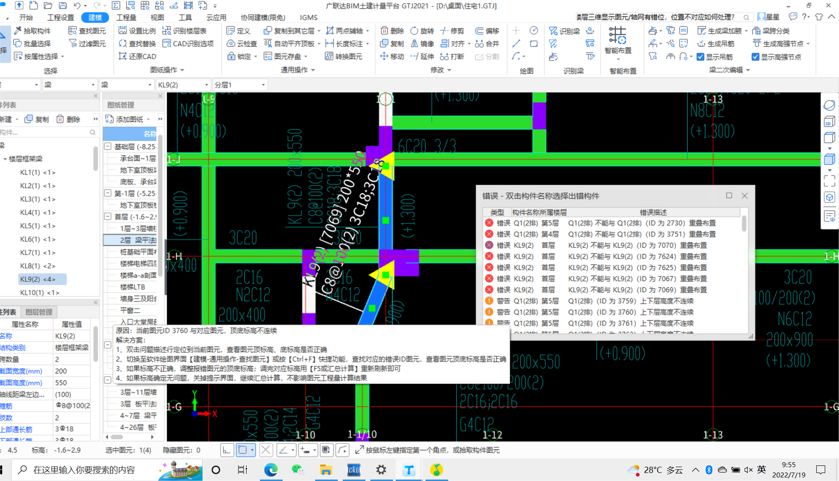Image resolution: width=839 pixels, height=481 pixels.
Task: Collapse the 楼层框架梁 tree group
Action: (5, 159)
